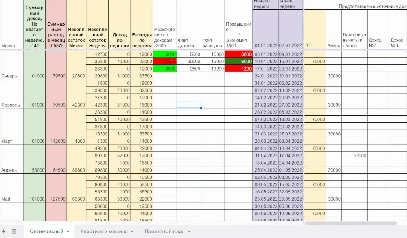The width and height of the screenshot is (407, 238).
Task: Select the Месяц header cell
Action: 12,25
